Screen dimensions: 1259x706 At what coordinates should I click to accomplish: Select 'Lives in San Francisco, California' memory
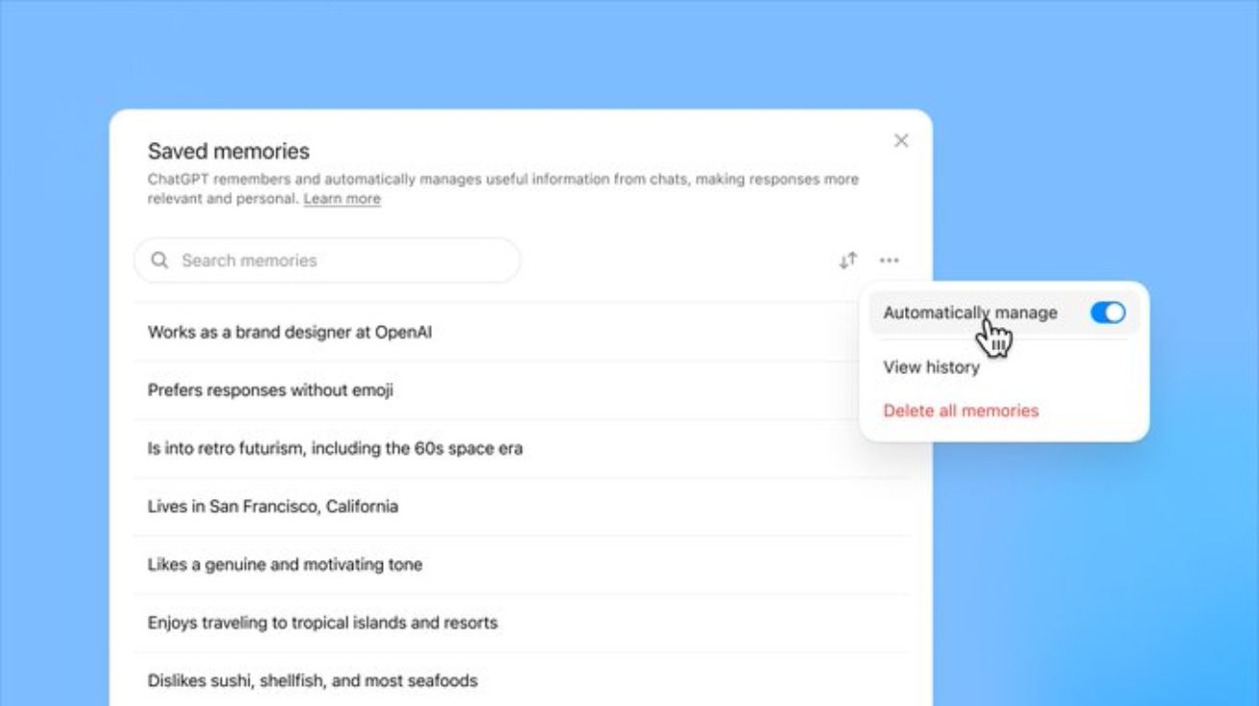pos(521,506)
